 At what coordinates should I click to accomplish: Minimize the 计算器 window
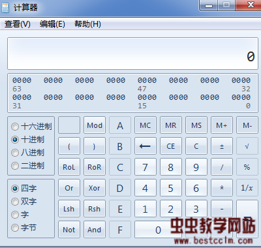[x=209, y=5]
